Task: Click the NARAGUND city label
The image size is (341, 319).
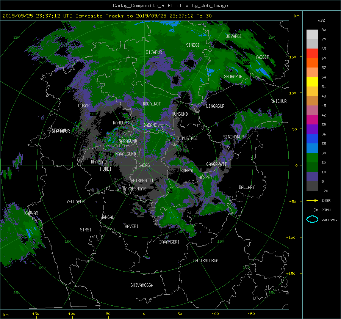Action: pyautogui.click(x=128, y=141)
